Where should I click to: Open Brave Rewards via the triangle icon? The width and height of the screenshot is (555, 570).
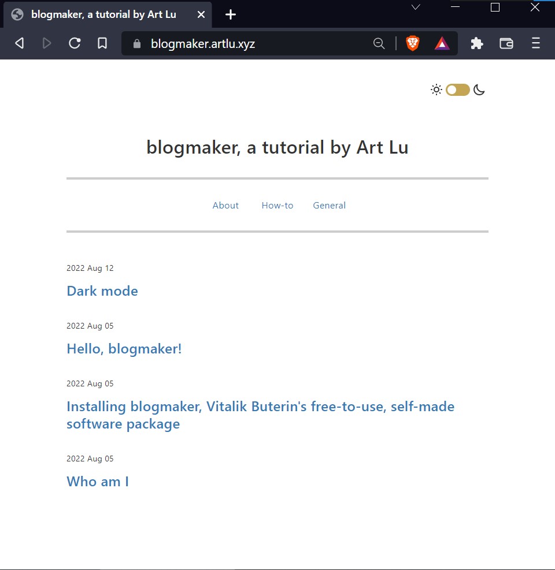[441, 43]
